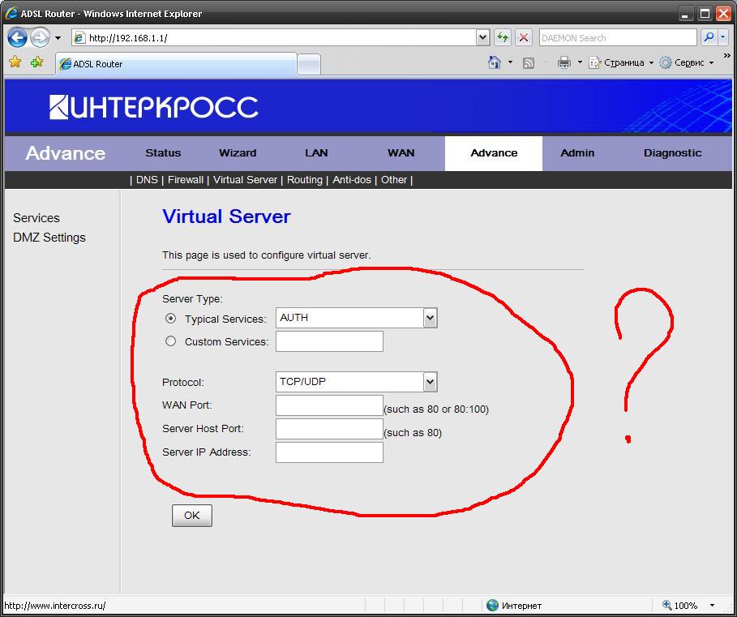
Task: Click the Refresh page icon
Action: [x=503, y=37]
